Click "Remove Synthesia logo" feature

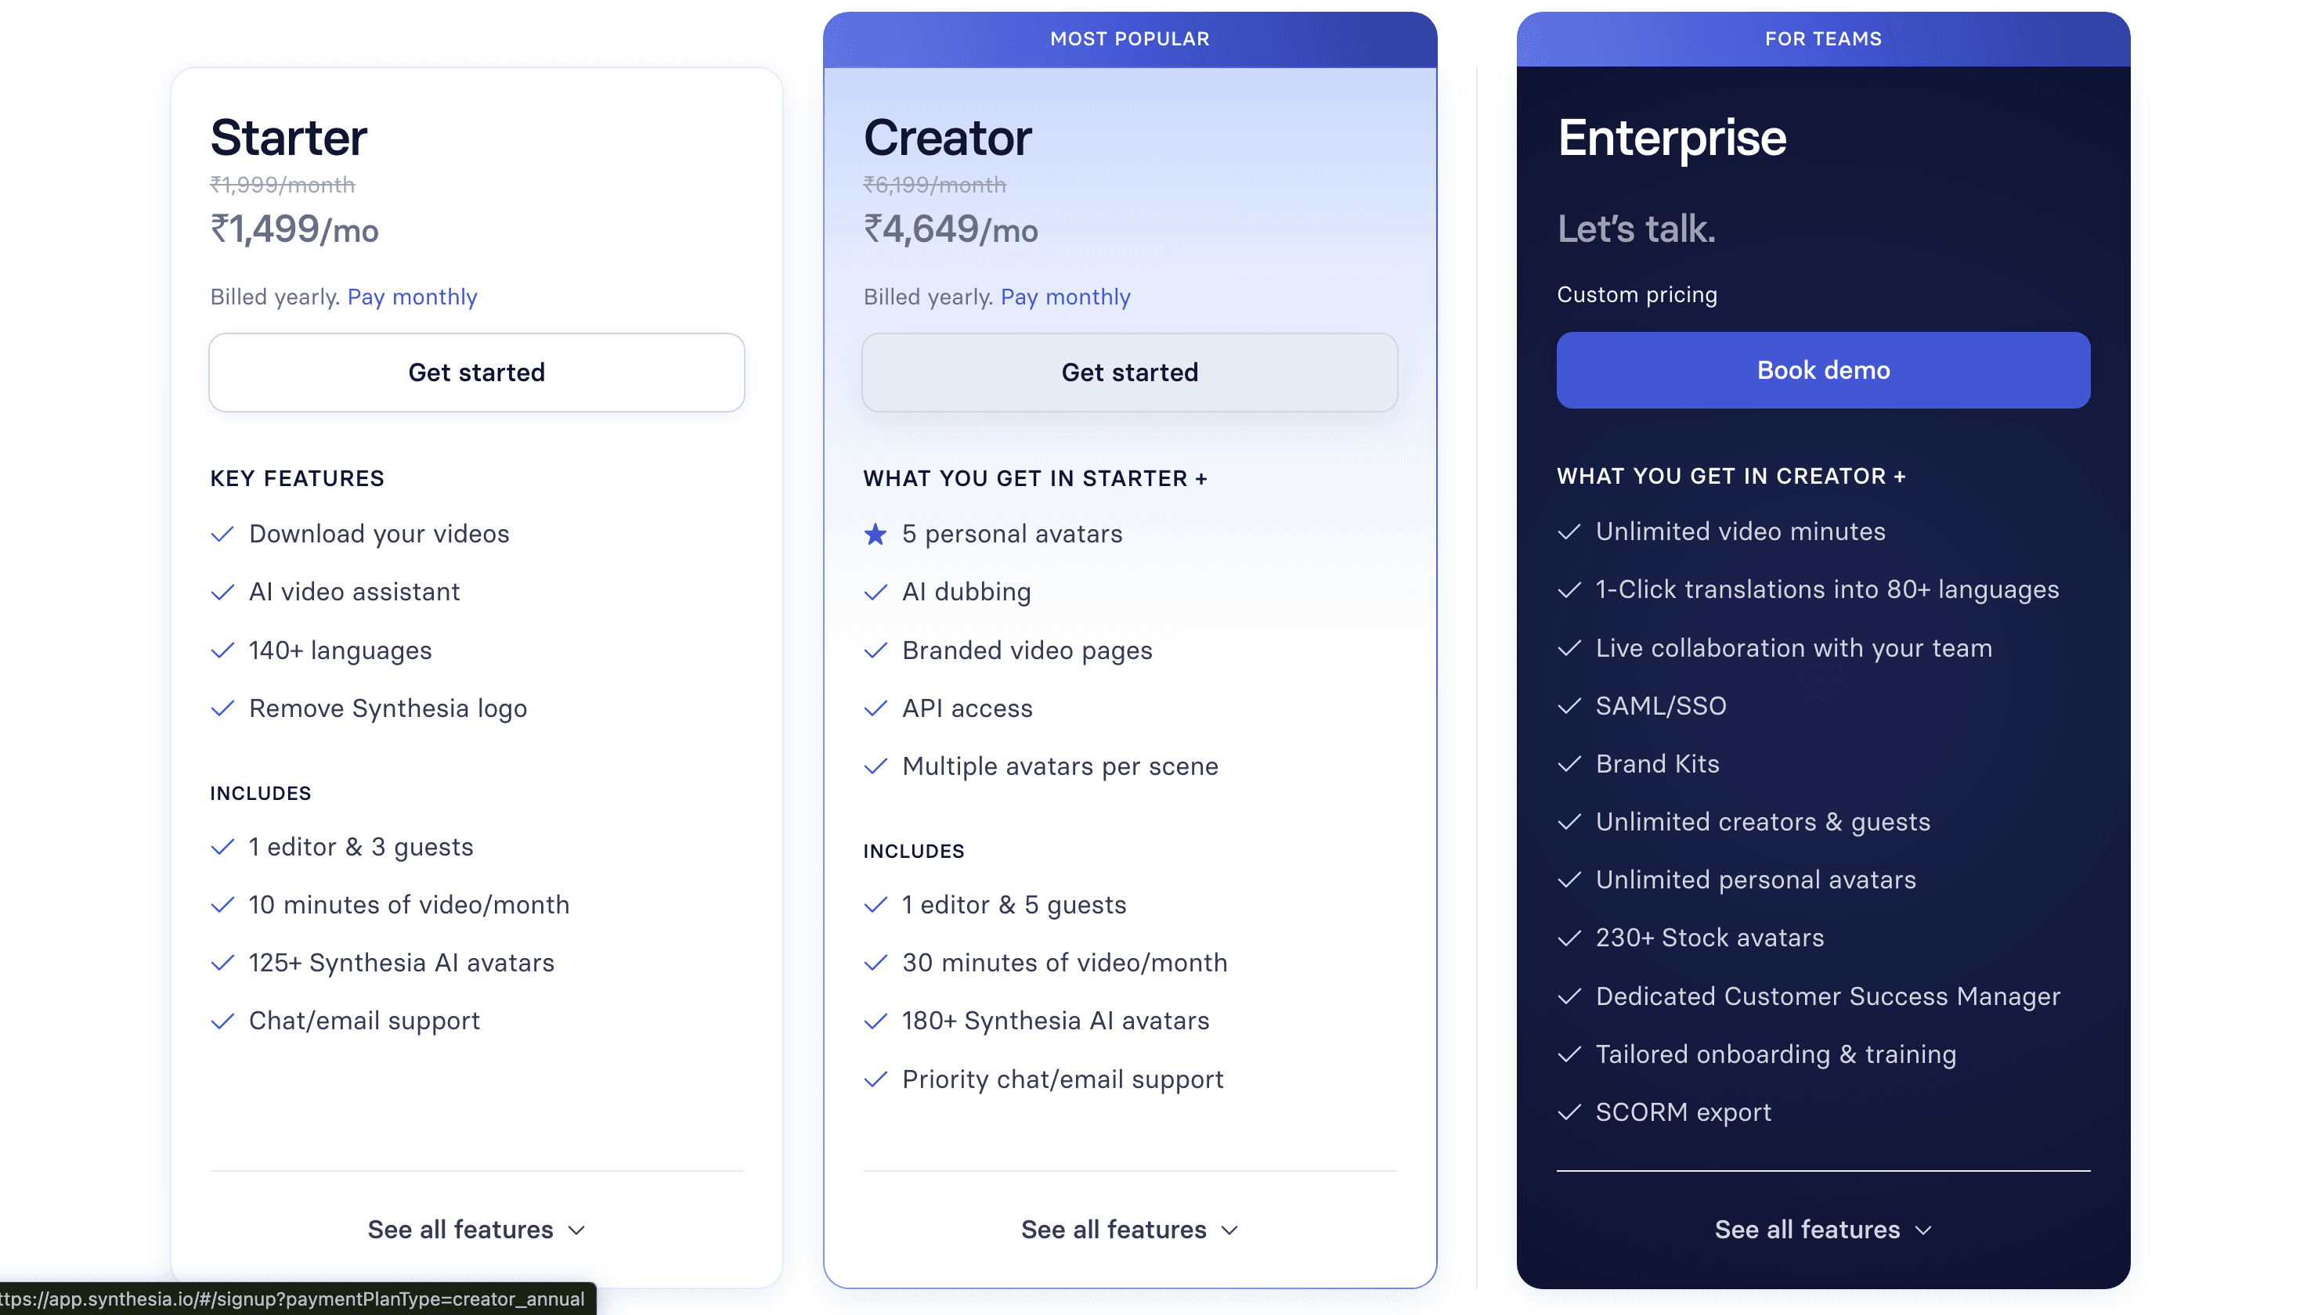tap(388, 709)
